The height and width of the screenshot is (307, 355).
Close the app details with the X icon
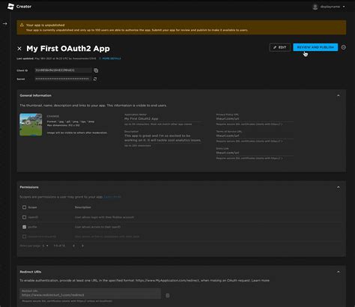(19, 49)
